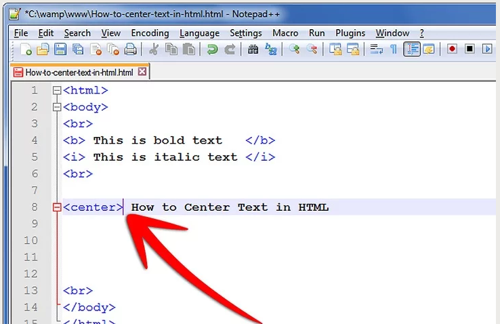The width and height of the screenshot is (500, 324).
Task: Click the Zoom In magnifier icon
Action: tap(294, 49)
